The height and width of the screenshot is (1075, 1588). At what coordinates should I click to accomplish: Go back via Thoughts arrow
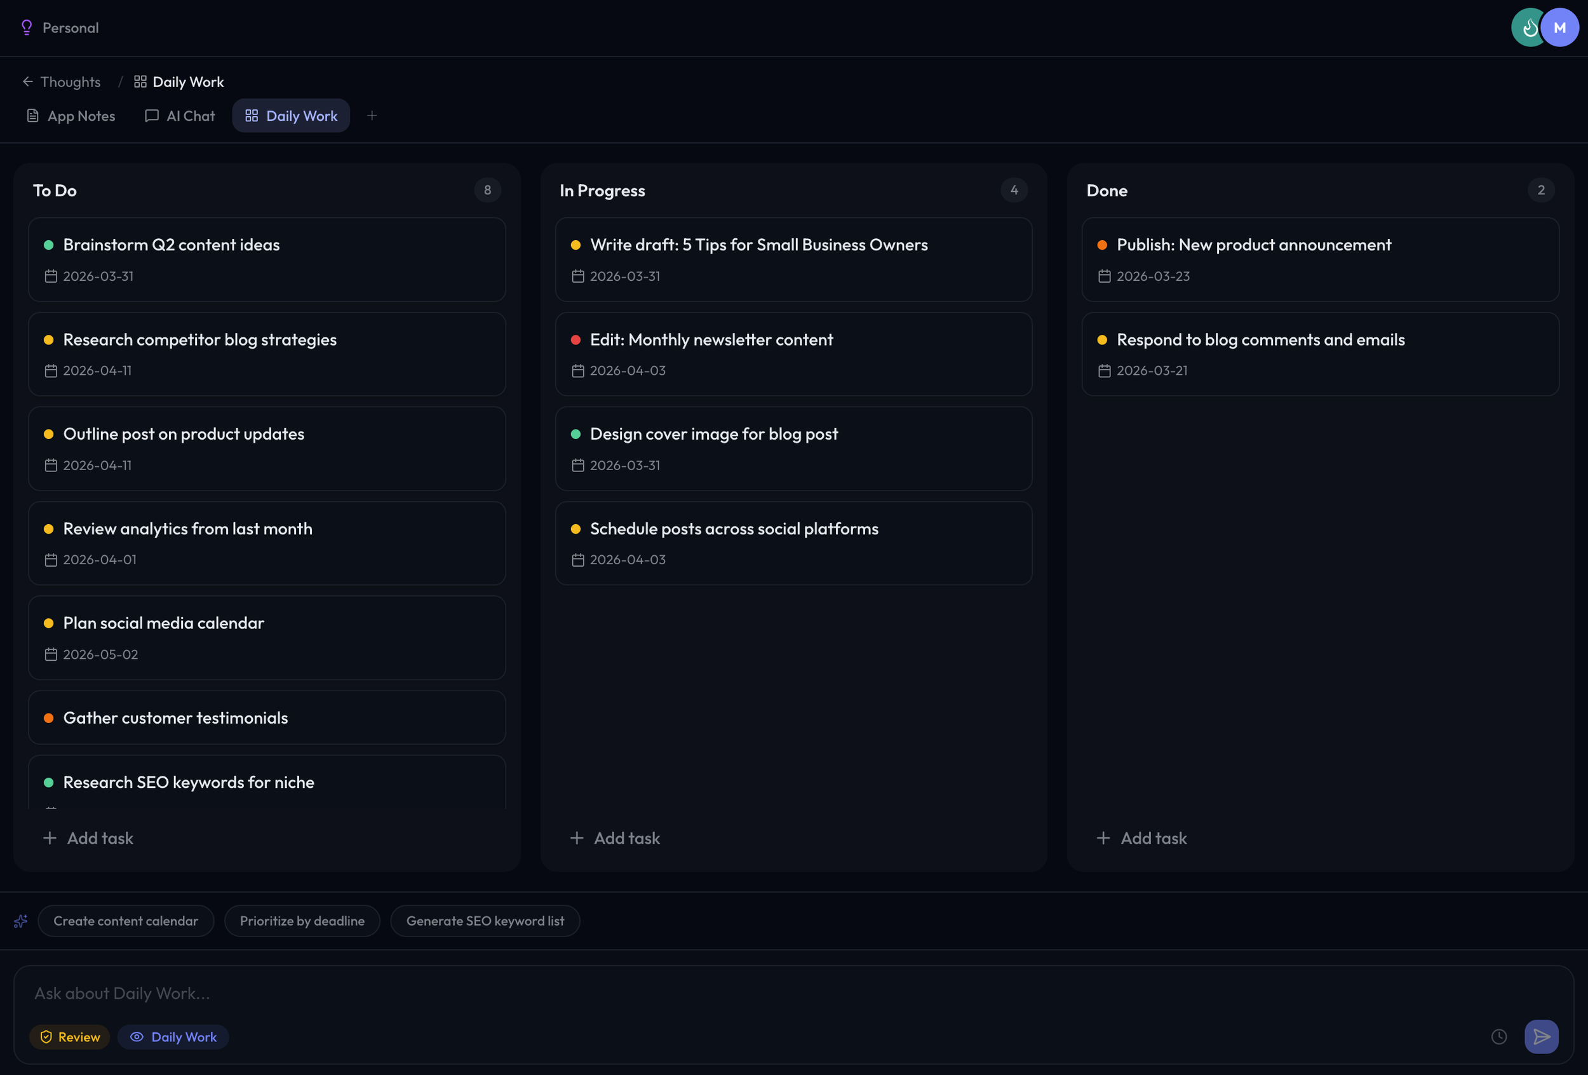tap(28, 82)
